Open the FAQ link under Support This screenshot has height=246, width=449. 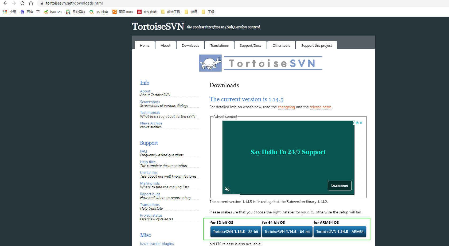(x=143, y=151)
